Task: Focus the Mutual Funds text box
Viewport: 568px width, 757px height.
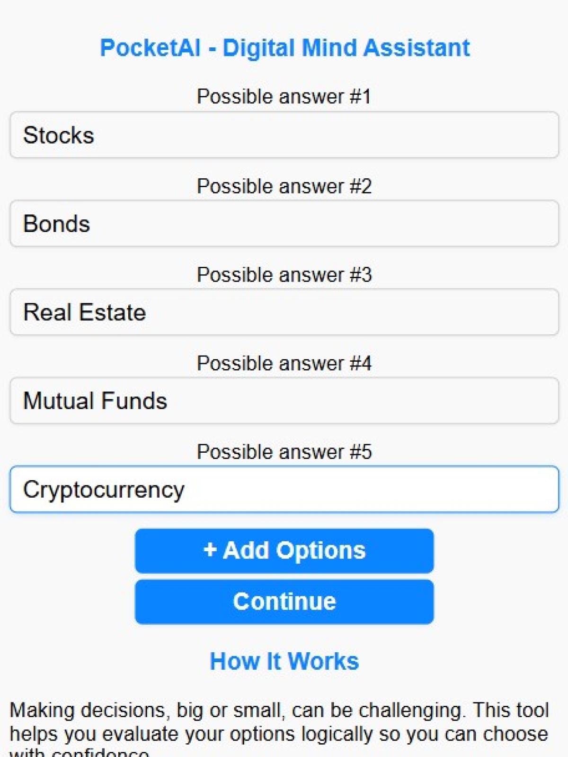Action: click(x=284, y=401)
